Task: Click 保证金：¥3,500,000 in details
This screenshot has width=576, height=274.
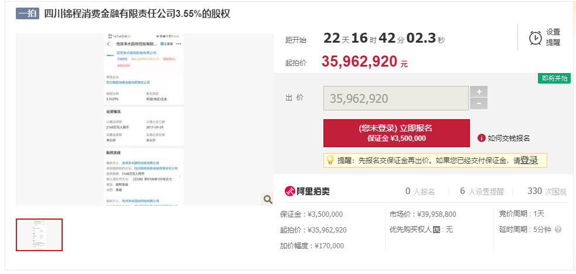Action: pos(311,214)
